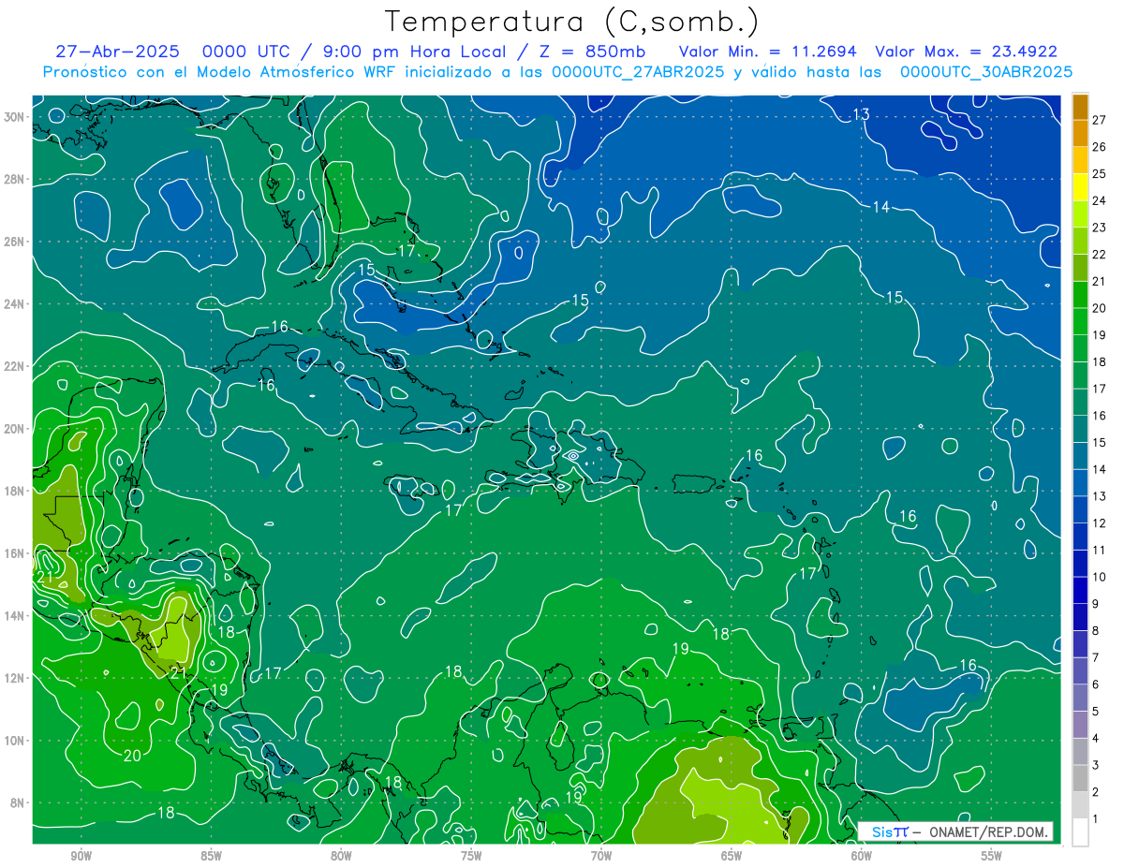Click the "20N" latitude axis label
Viewport: 1124px width, 868px height.
pos(14,428)
